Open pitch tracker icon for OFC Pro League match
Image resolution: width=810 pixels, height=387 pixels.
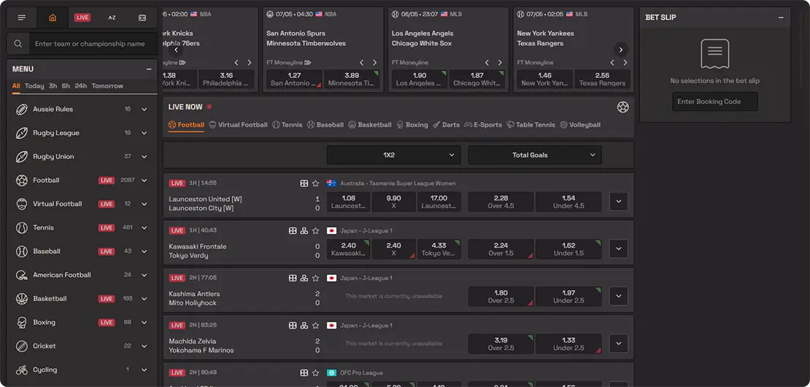coord(304,372)
